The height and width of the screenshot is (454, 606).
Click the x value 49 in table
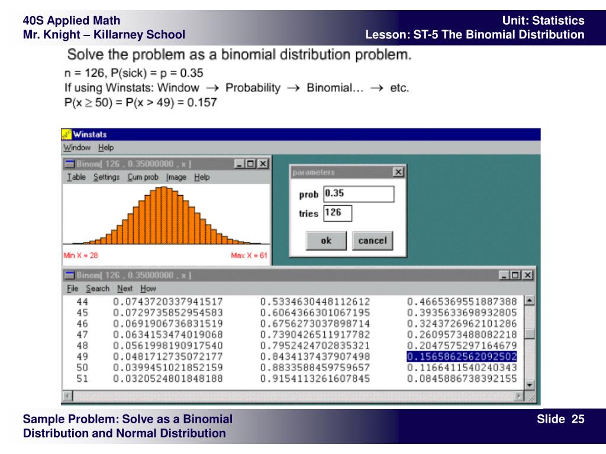point(82,356)
